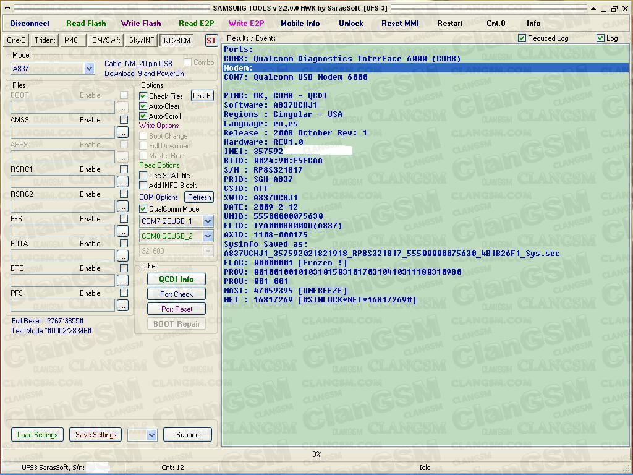Enable Use SCAT file option
The image size is (633, 475).
click(x=143, y=175)
